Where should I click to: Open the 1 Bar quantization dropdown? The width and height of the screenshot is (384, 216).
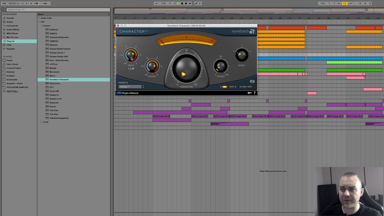pyautogui.click(x=46, y=4)
